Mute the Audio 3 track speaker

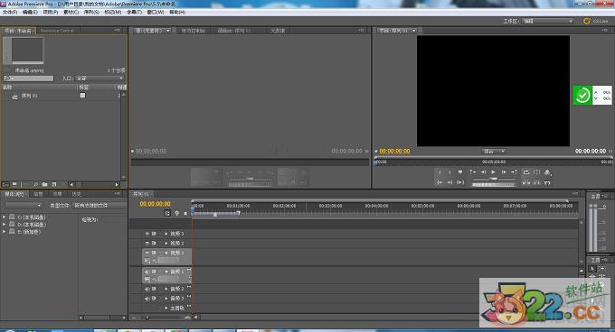coord(147,299)
